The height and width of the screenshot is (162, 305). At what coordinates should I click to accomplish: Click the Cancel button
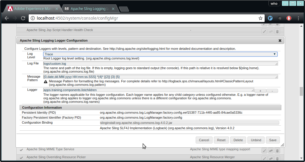pos(204,140)
